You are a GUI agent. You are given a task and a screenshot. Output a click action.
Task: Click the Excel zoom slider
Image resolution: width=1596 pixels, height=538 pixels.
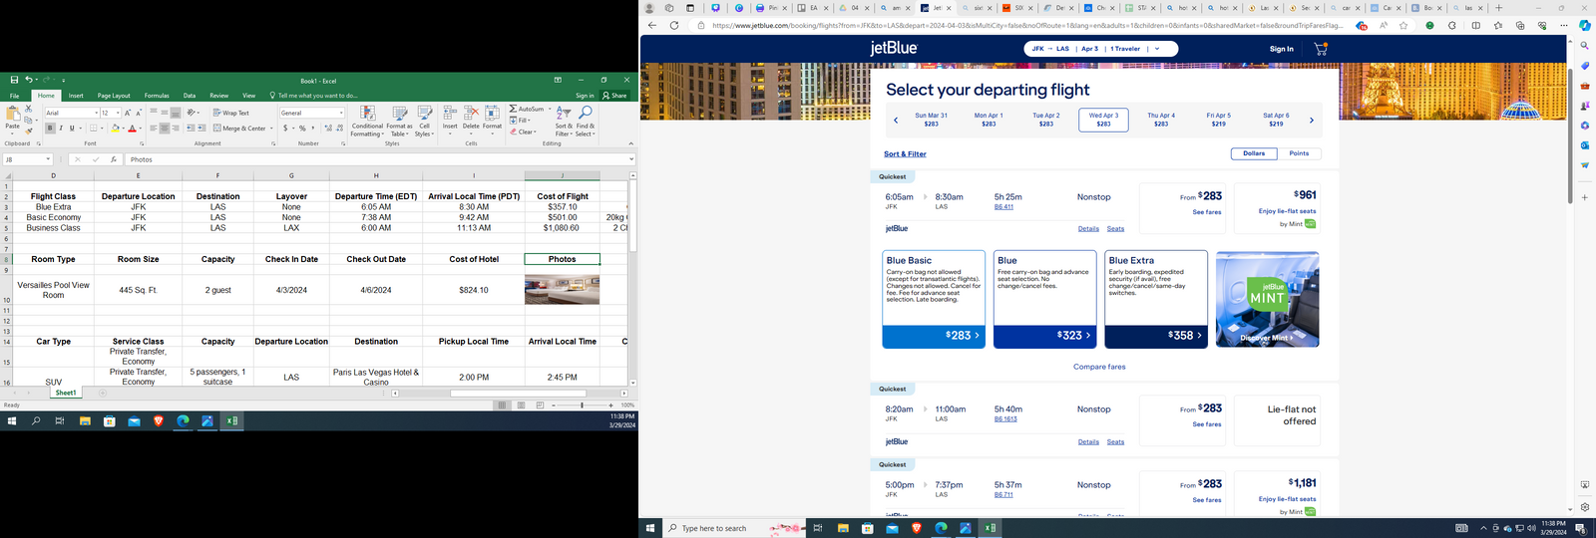(583, 405)
